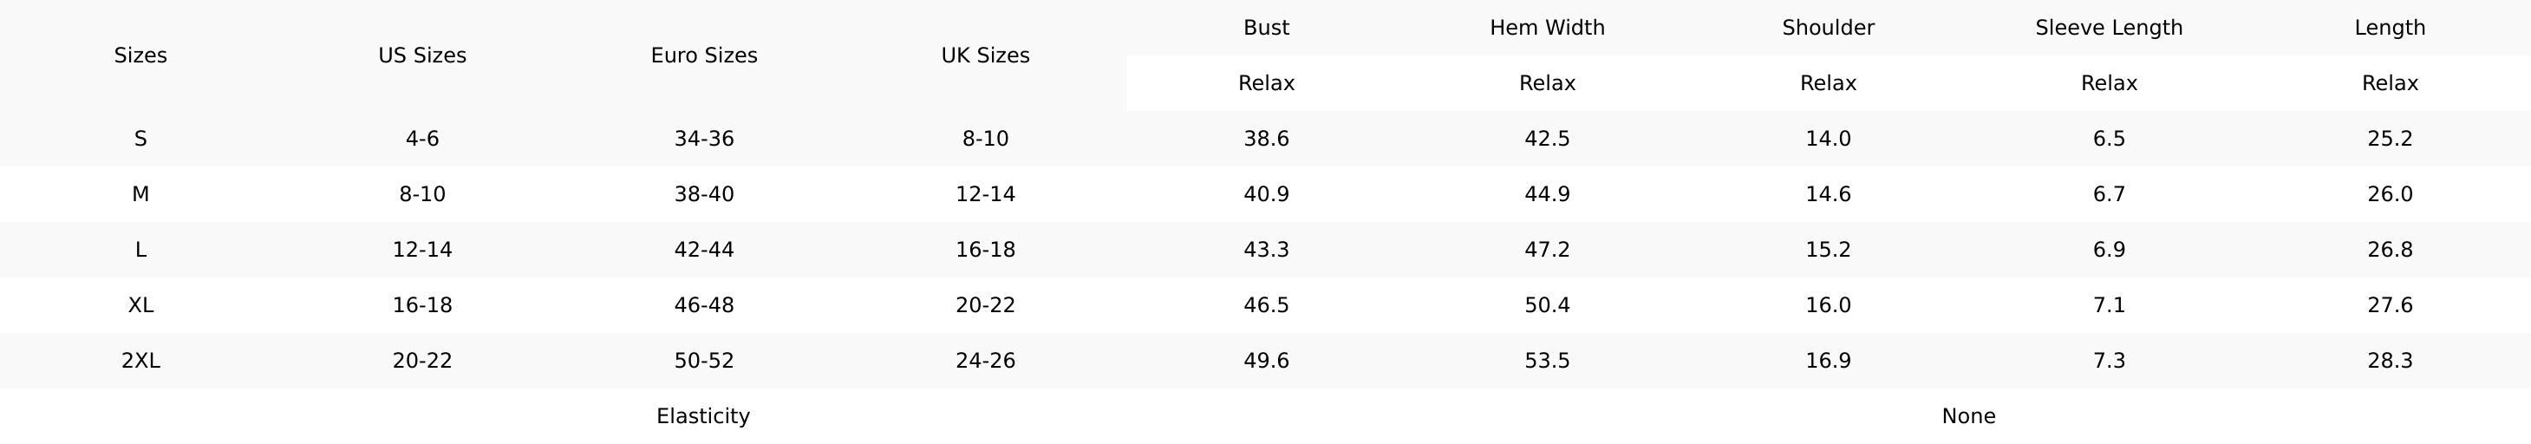This screenshot has height=444, width=2531.
Task: Click the Bust column header
Action: (x=1267, y=28)
